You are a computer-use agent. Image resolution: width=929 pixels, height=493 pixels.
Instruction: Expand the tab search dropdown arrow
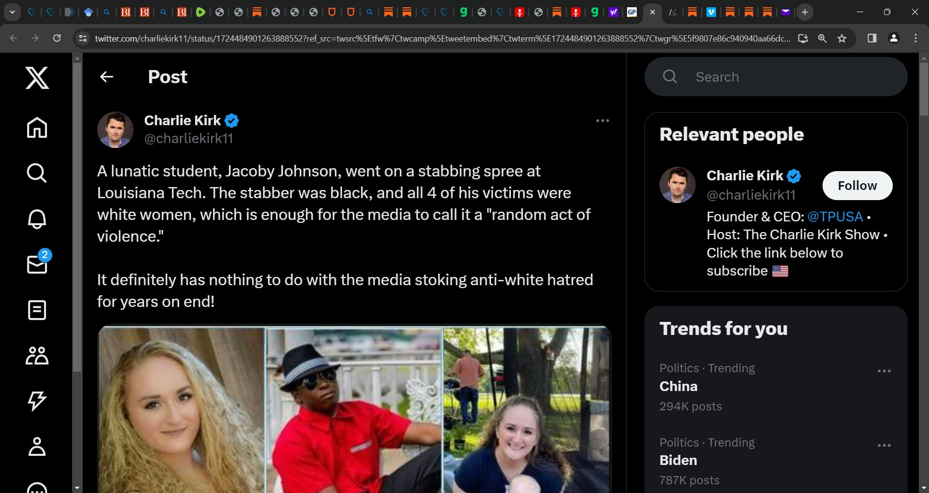click(12, 12)
